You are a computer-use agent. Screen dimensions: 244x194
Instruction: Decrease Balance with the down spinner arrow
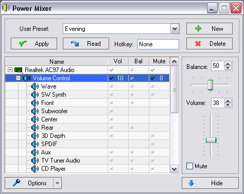tap(228, 68)
